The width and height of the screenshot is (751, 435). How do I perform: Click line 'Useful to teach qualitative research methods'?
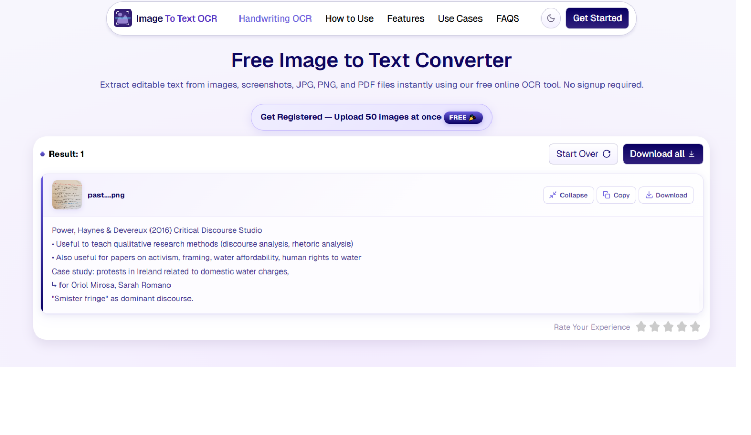tap(202, 244)
